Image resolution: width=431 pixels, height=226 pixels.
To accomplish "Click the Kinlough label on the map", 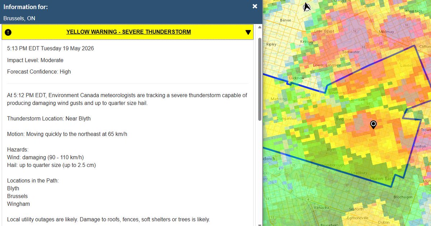I will coord(307,42).
